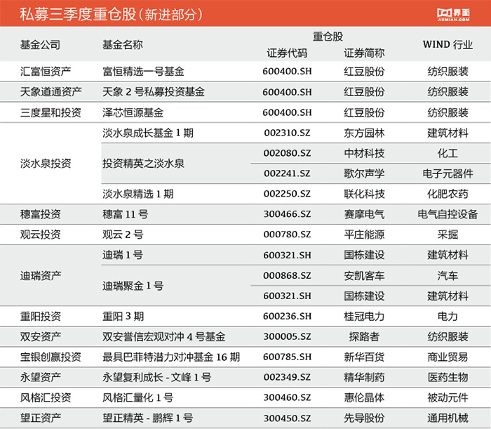Click stock name 惠伦晶体
The width and height of the screenshot is (491, 429).
[x=364, y=397]
